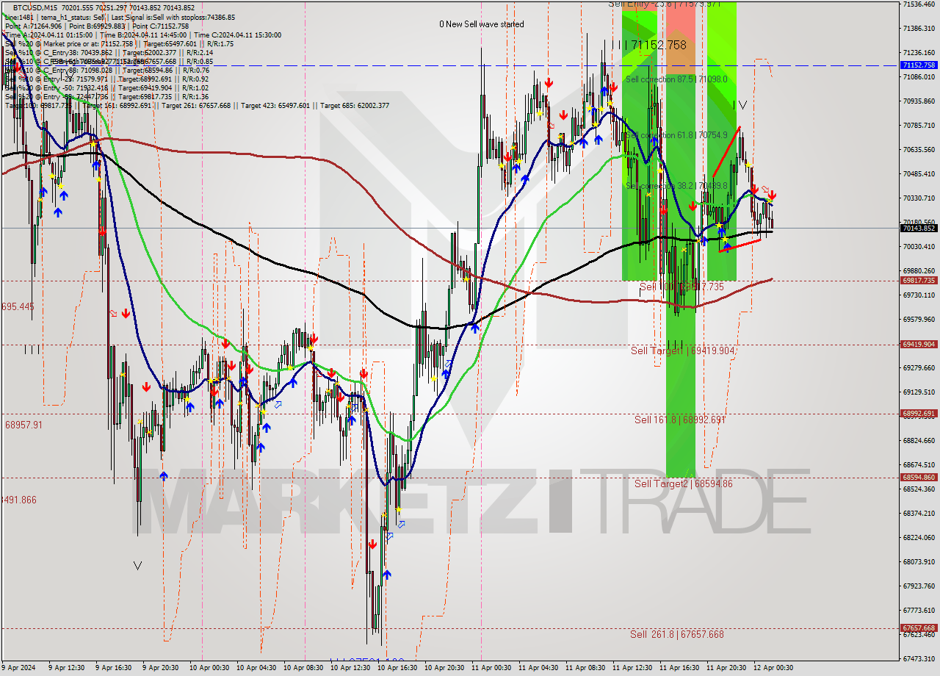The image size is (940, 676).
Task: Click the '11 Apr 20:30' time label
Action: [x=728, y=668]
